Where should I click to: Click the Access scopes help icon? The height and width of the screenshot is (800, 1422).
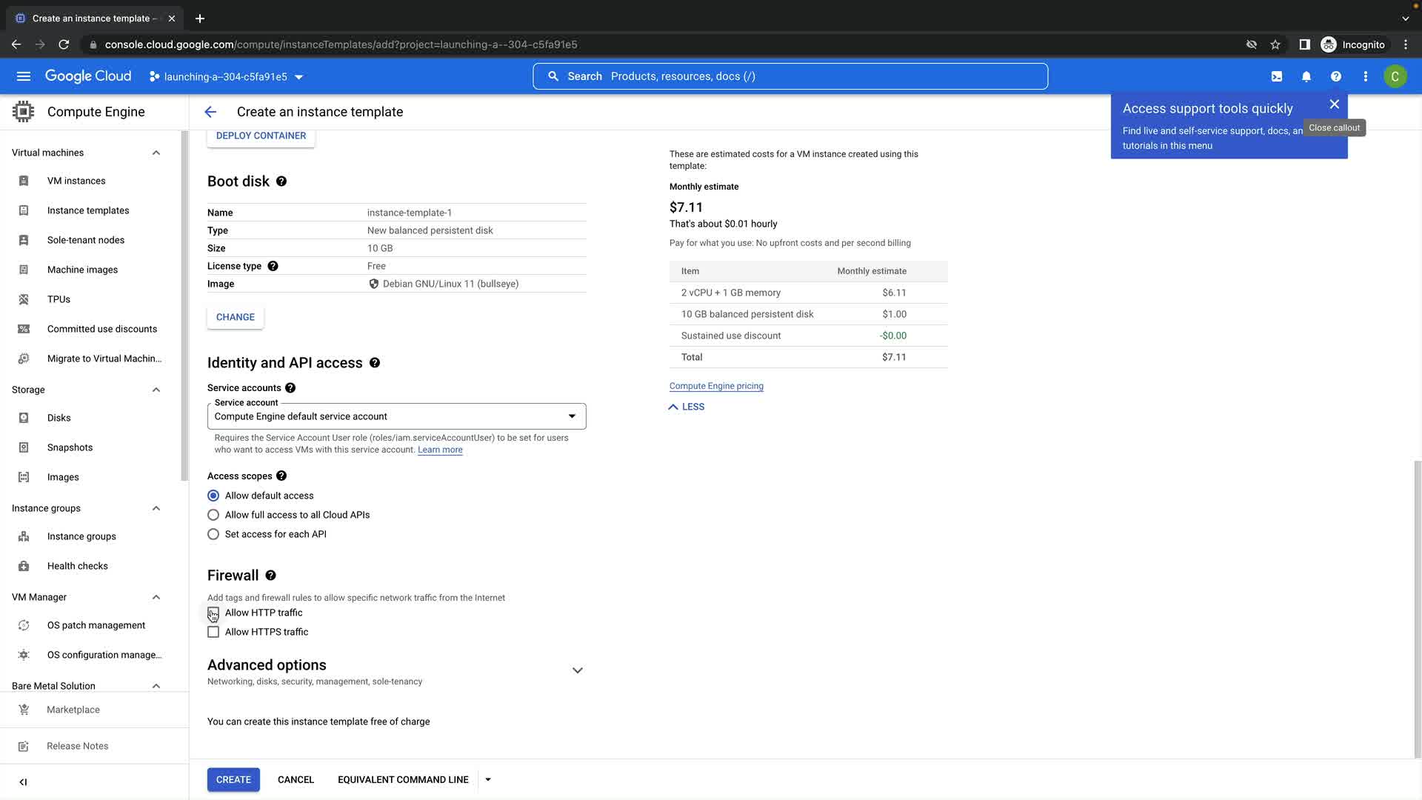point(281,476)
